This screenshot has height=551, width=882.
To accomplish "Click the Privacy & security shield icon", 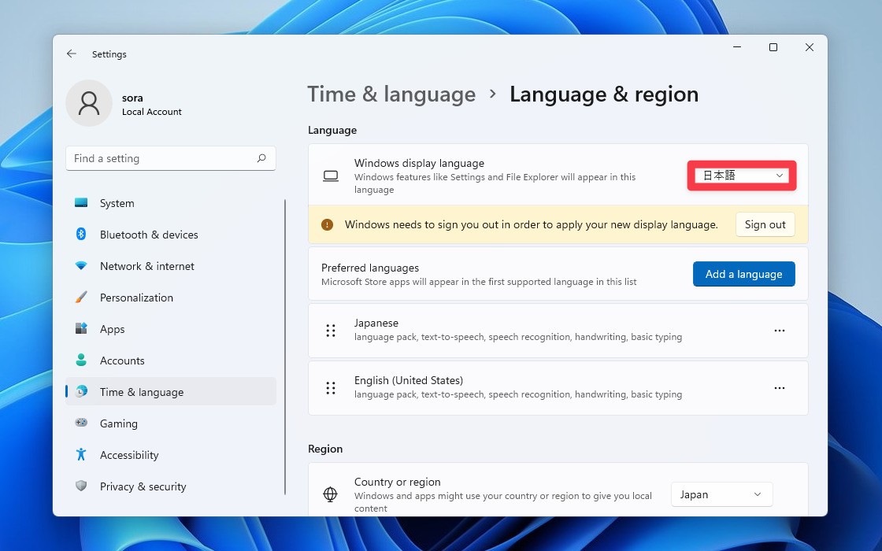I will coord(81,486).
